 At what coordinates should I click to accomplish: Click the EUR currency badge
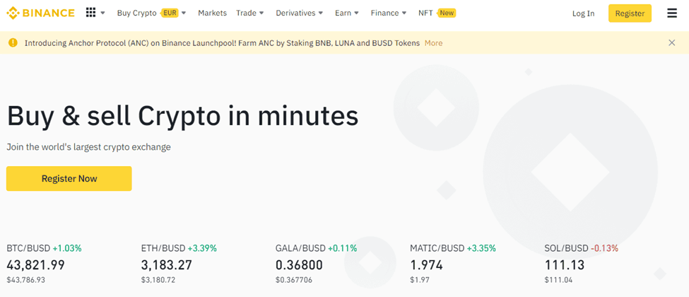point(170,13)
